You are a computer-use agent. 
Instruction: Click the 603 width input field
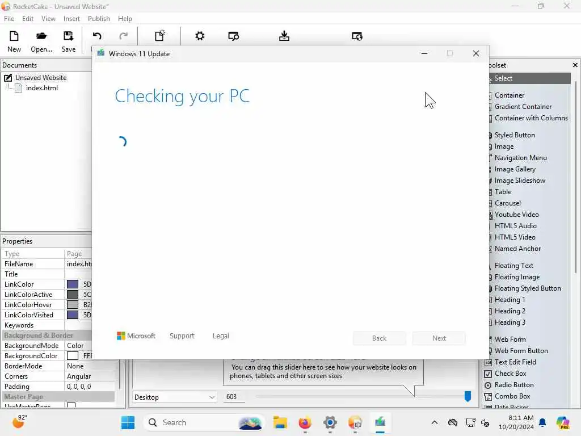click(234, 397)
